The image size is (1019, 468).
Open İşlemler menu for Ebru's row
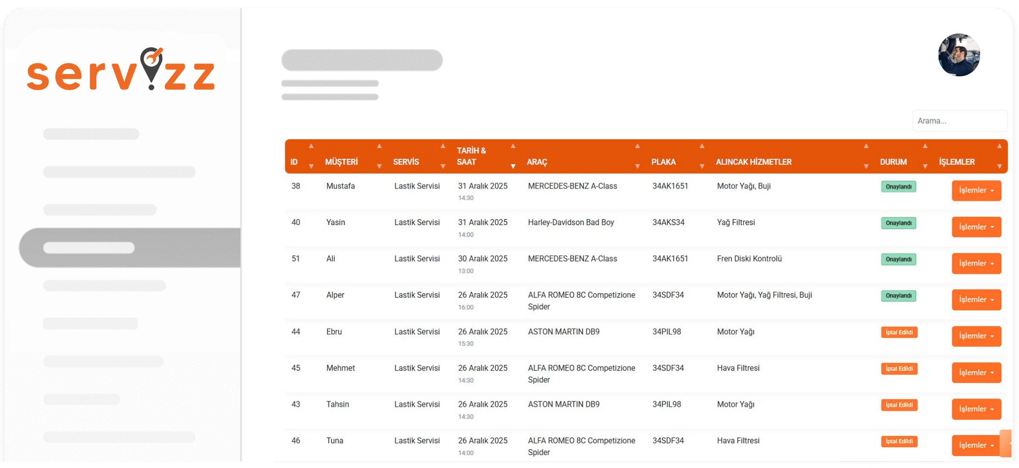tap(976, 336)
